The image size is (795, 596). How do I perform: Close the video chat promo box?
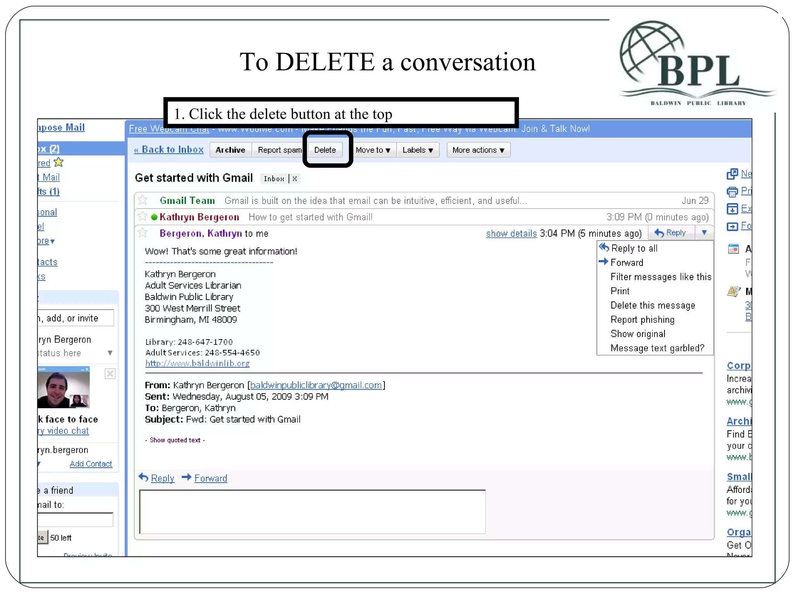point(110,374)
